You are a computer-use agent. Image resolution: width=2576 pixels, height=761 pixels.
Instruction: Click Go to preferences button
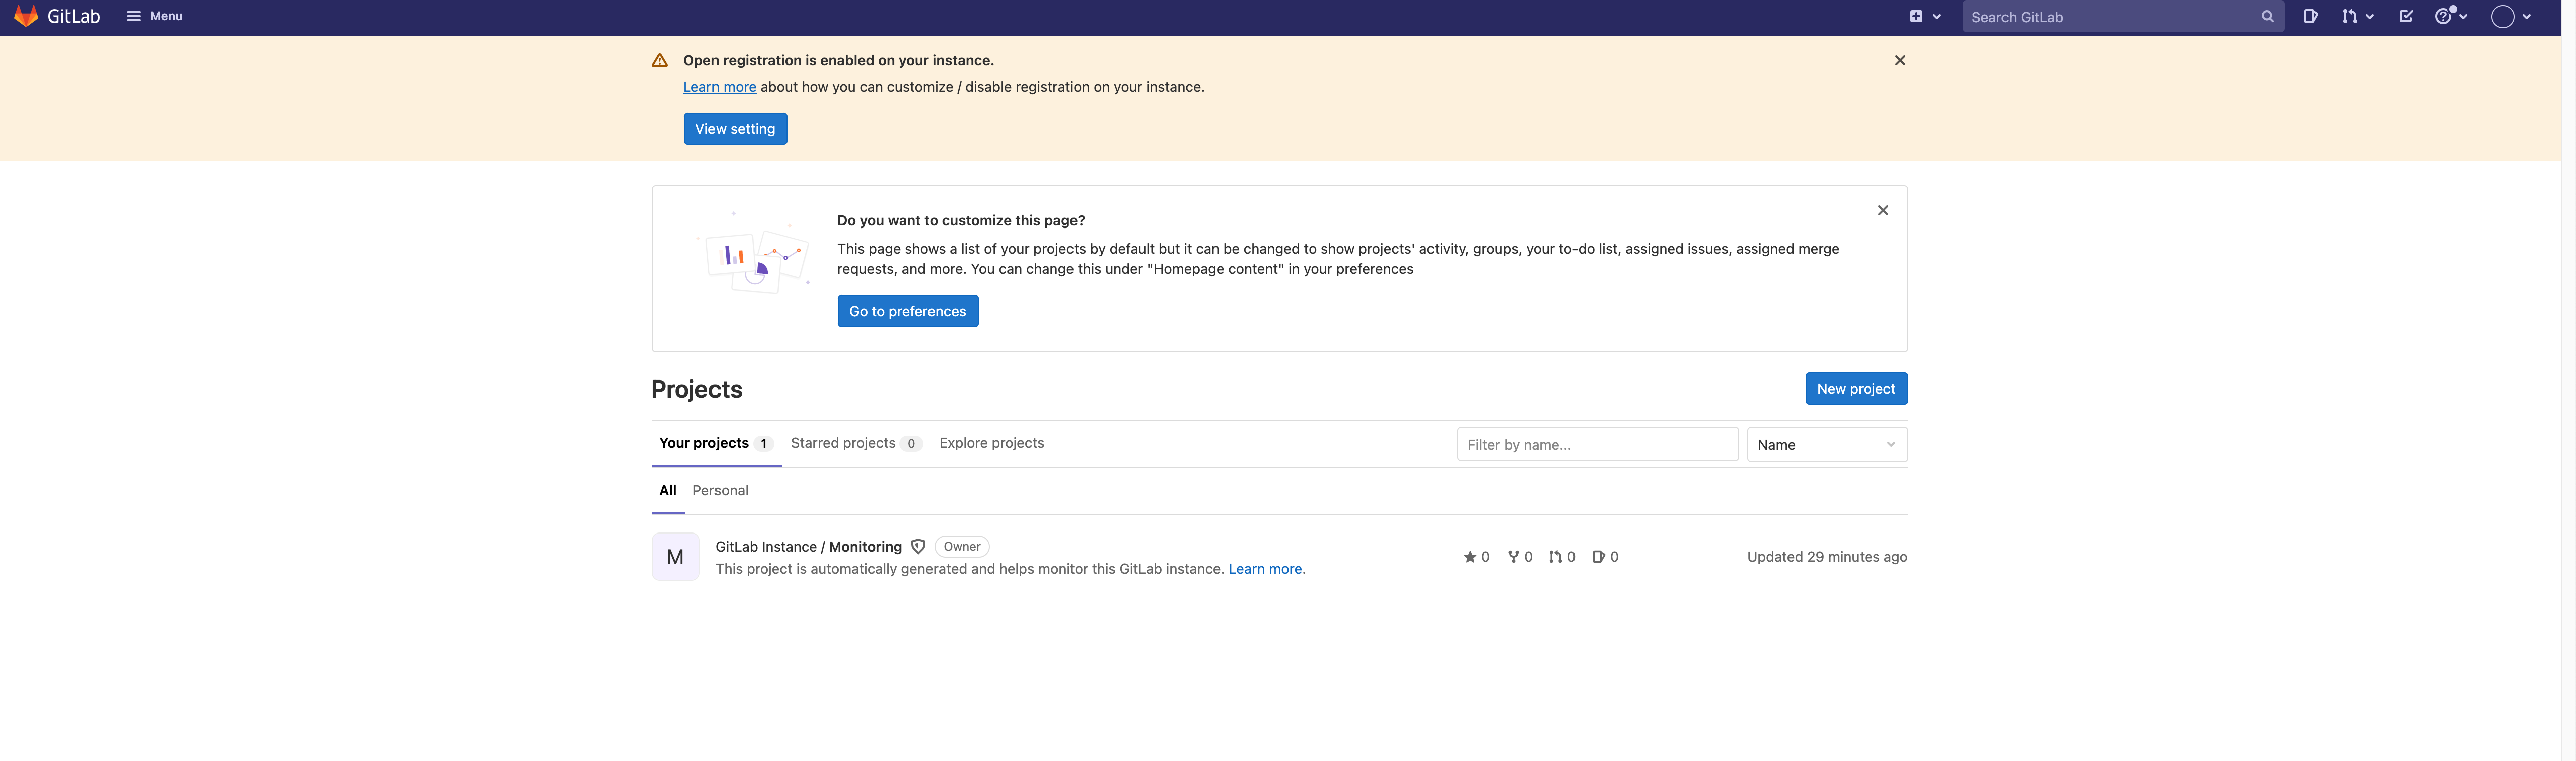(x=907, y=311)
